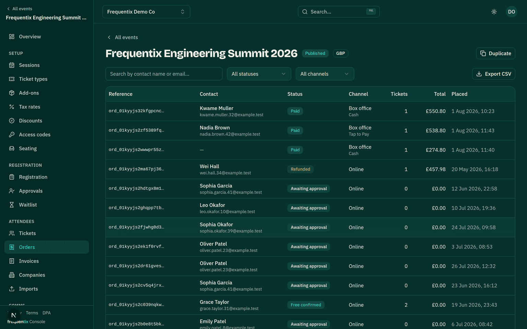Click the Nadia Brown contact name
The image size is (527, 329).
pos(215,127)
